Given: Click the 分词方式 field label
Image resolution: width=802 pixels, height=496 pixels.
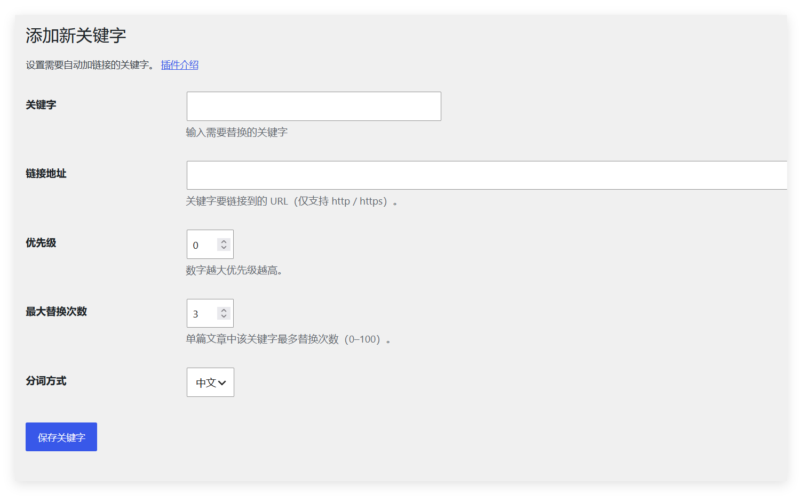Looking at the screenshot, I should tap(46, 381).
